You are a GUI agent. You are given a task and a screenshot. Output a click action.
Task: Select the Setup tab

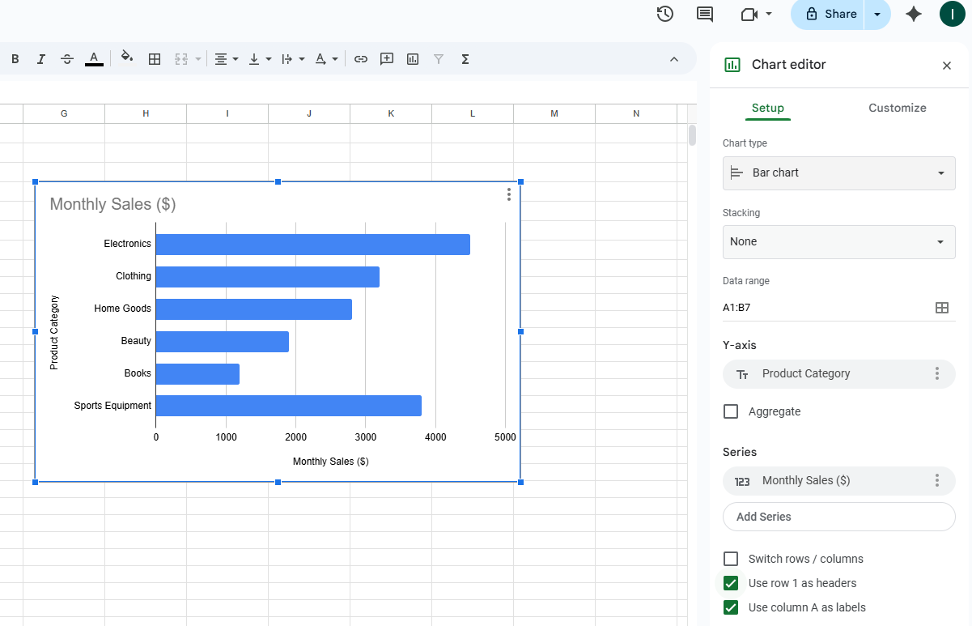pyautogui.click(x=767, y=108)
